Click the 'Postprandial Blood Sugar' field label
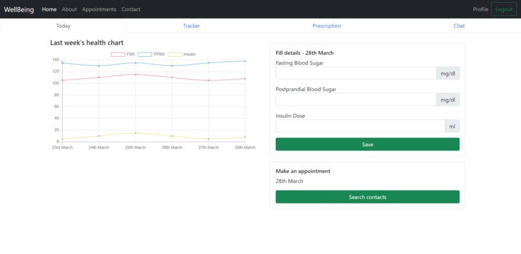 point(306,89)
